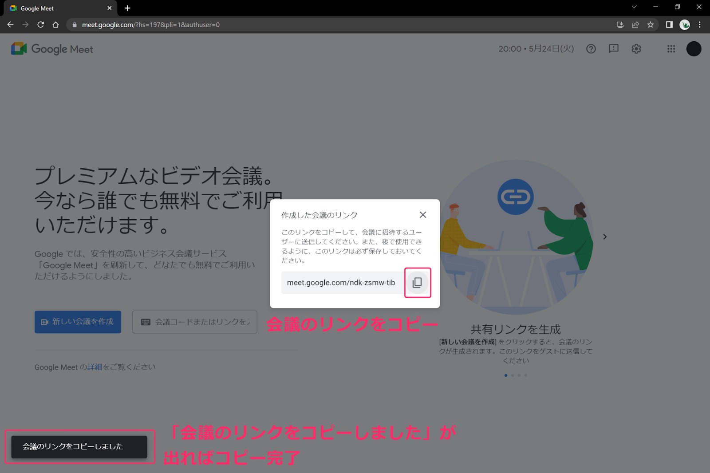Open a new browser tab
710x473 pixels.
pos(127,8)
